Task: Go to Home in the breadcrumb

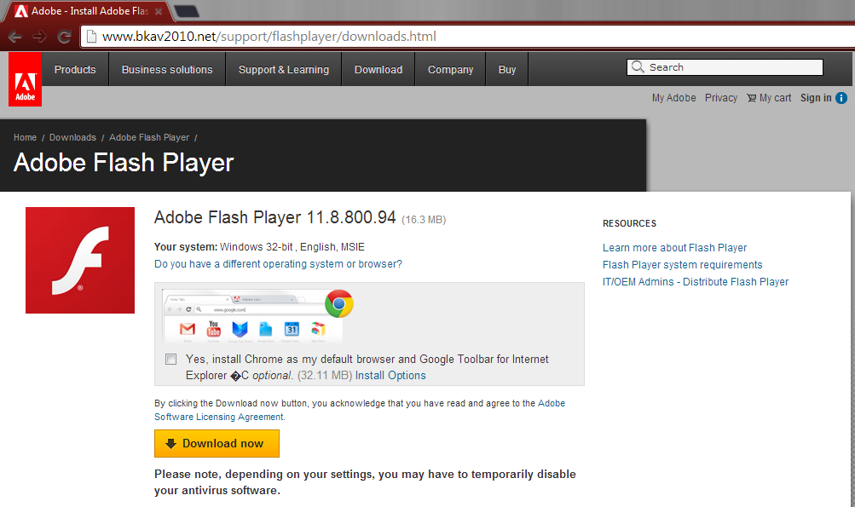Action: (25, 137)
